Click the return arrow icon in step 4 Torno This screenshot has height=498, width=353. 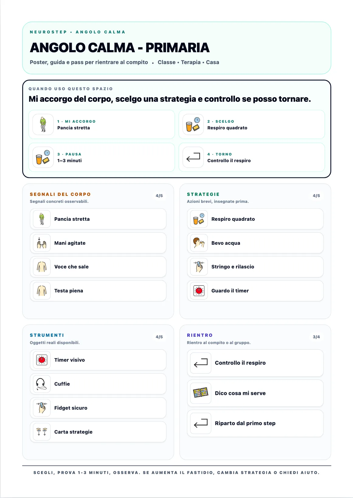(193, 157)
